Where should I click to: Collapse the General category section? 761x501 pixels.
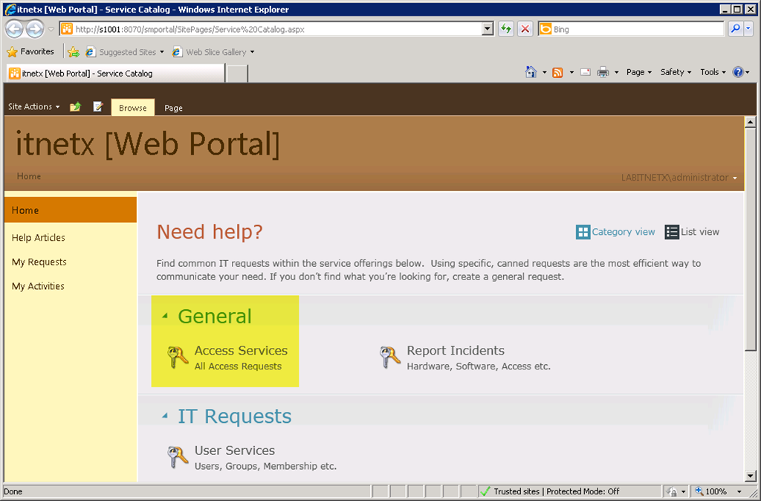pyautogui.click(x=165, y=317)
